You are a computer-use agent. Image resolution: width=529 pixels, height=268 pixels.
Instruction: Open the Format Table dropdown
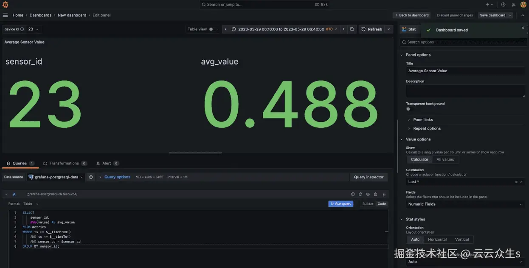31,204
